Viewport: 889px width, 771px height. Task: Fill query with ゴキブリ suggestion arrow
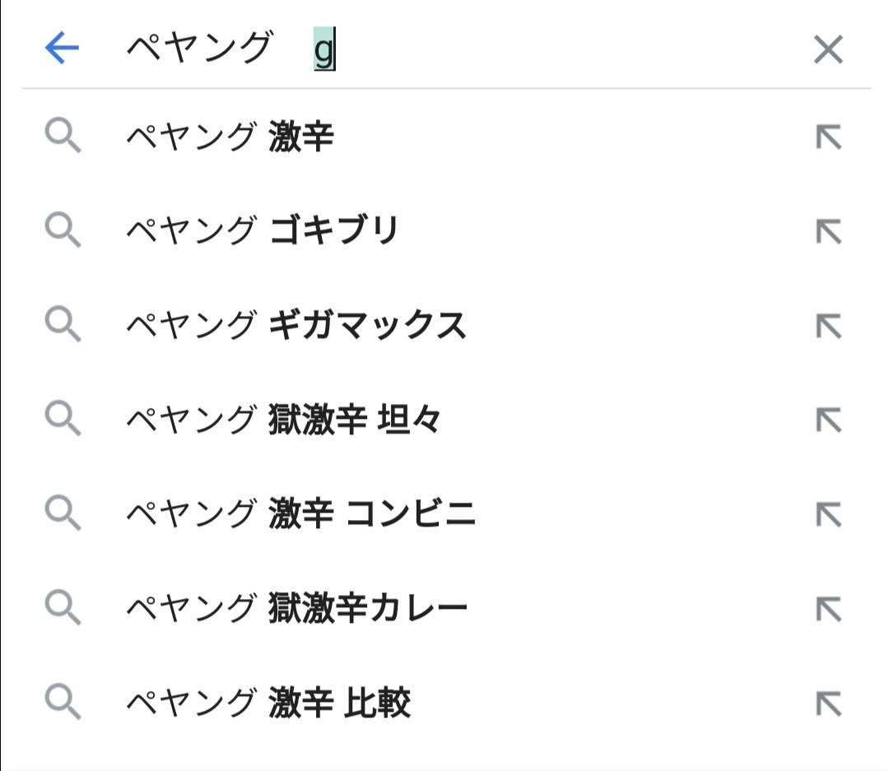coord(828,232)
